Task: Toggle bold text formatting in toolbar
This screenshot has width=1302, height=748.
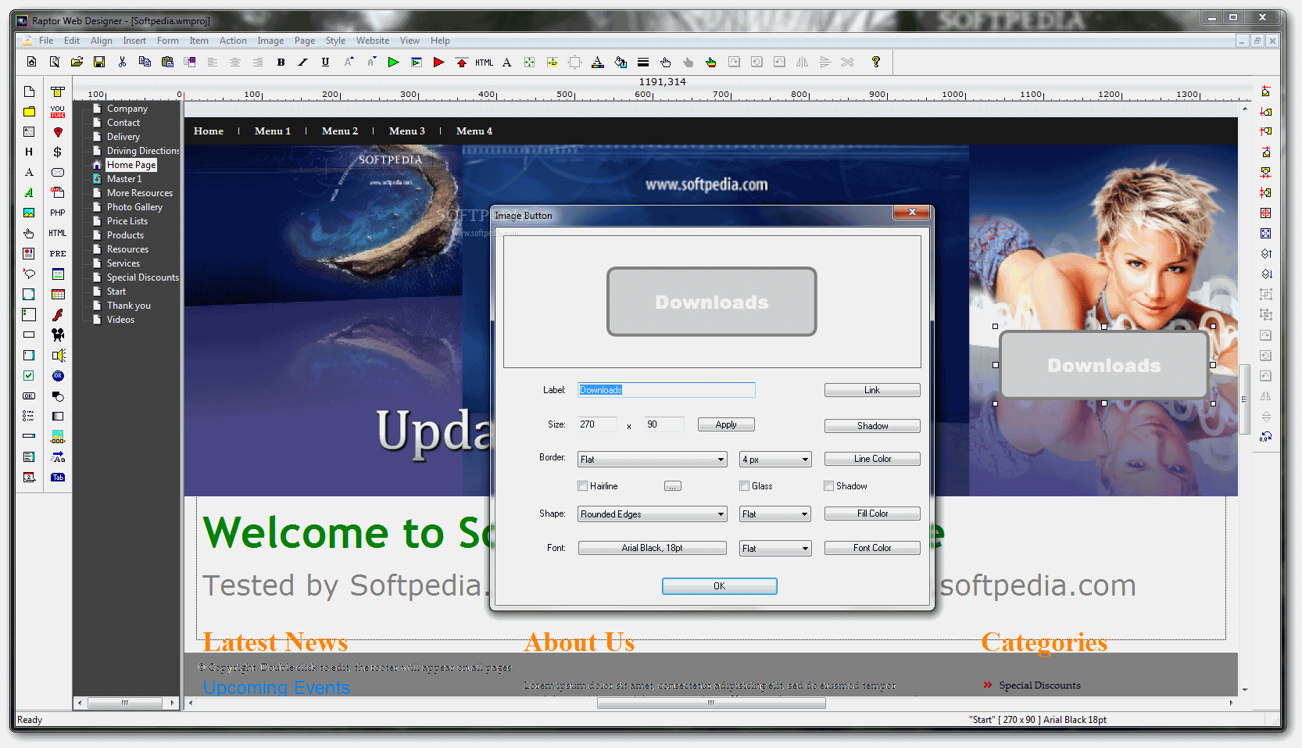Action: tap(281, 63)
